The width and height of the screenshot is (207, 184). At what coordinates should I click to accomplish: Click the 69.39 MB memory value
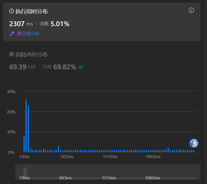pos(22,67)
